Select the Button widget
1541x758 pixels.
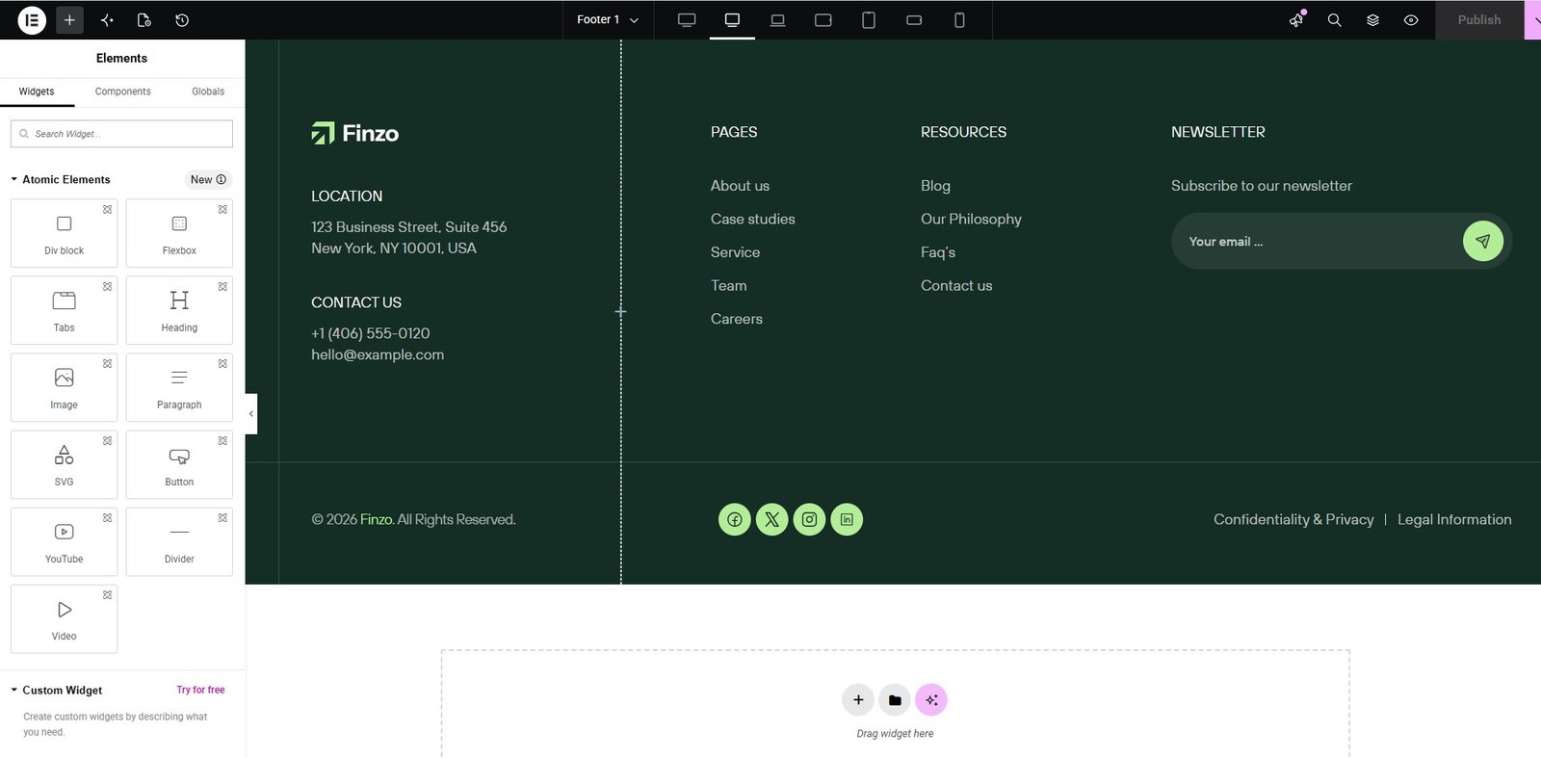point(179,464)
